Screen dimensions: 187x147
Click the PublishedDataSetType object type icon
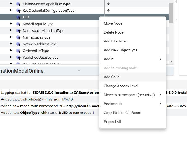pos(18,58)
